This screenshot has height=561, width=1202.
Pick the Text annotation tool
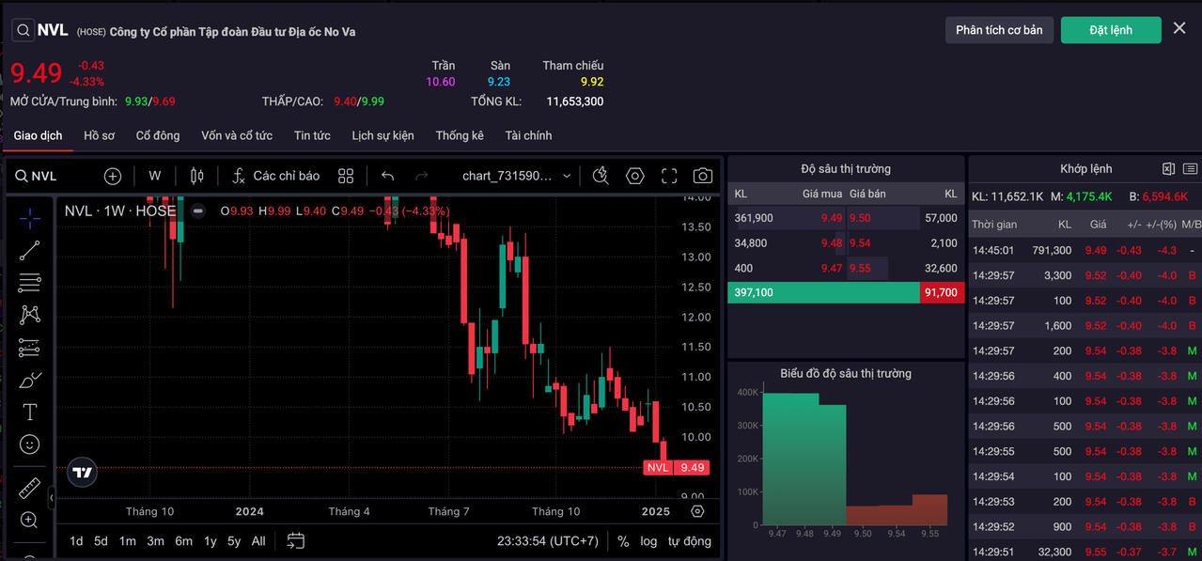pos(30,412)
